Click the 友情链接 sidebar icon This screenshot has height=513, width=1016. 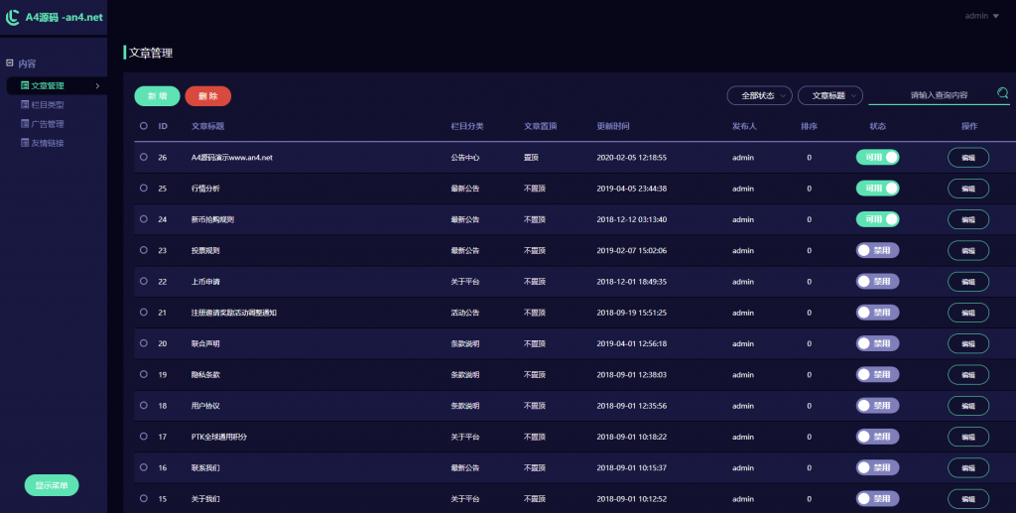[x=25, y=143]
